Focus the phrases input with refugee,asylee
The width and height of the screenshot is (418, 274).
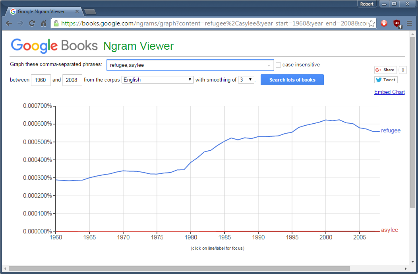pyautogui.click(x=190, y=65)
